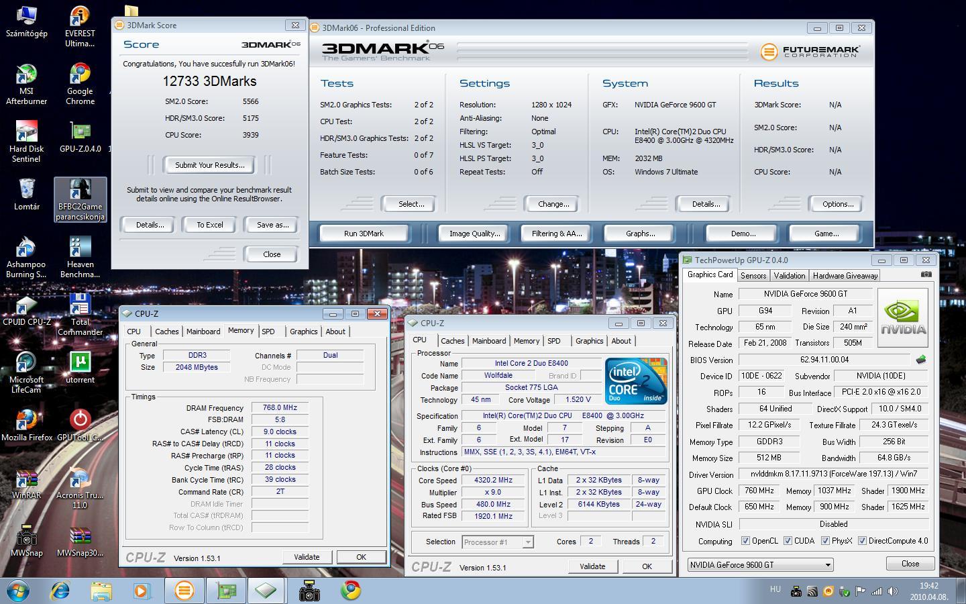Launch utorrent from the desktop
Image resolution: width=966 pixels, height=604 pixels.
pyautogui.click(x=80, y=368)
